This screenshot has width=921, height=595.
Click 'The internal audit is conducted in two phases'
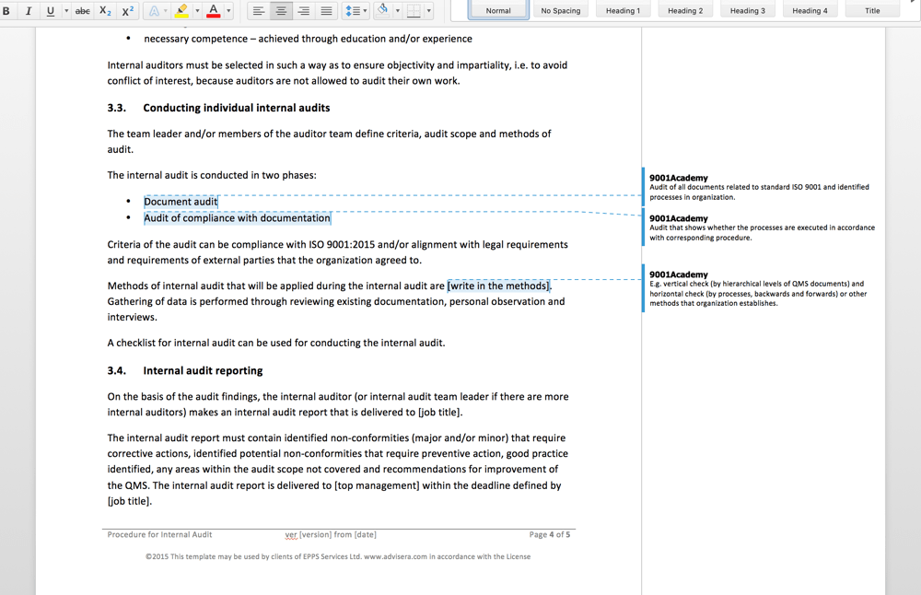(x=212, y=175)
